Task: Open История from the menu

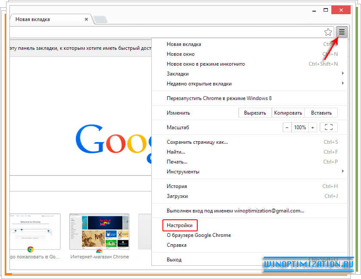Action: [177, 186]
